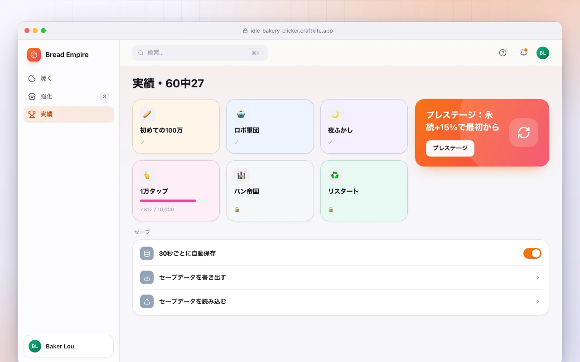Click the prestige refresh arrows icon
580x362 pixels.
coord(524,133)
